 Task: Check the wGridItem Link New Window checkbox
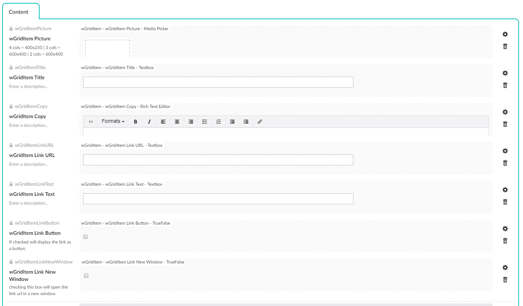pyautogui.click(x=86, y=275)
